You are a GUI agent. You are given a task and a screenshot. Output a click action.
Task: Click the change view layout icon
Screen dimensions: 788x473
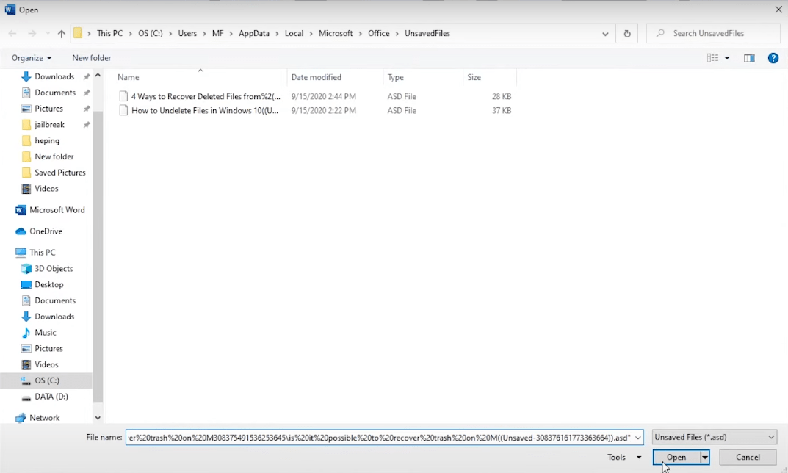point(712,58)
